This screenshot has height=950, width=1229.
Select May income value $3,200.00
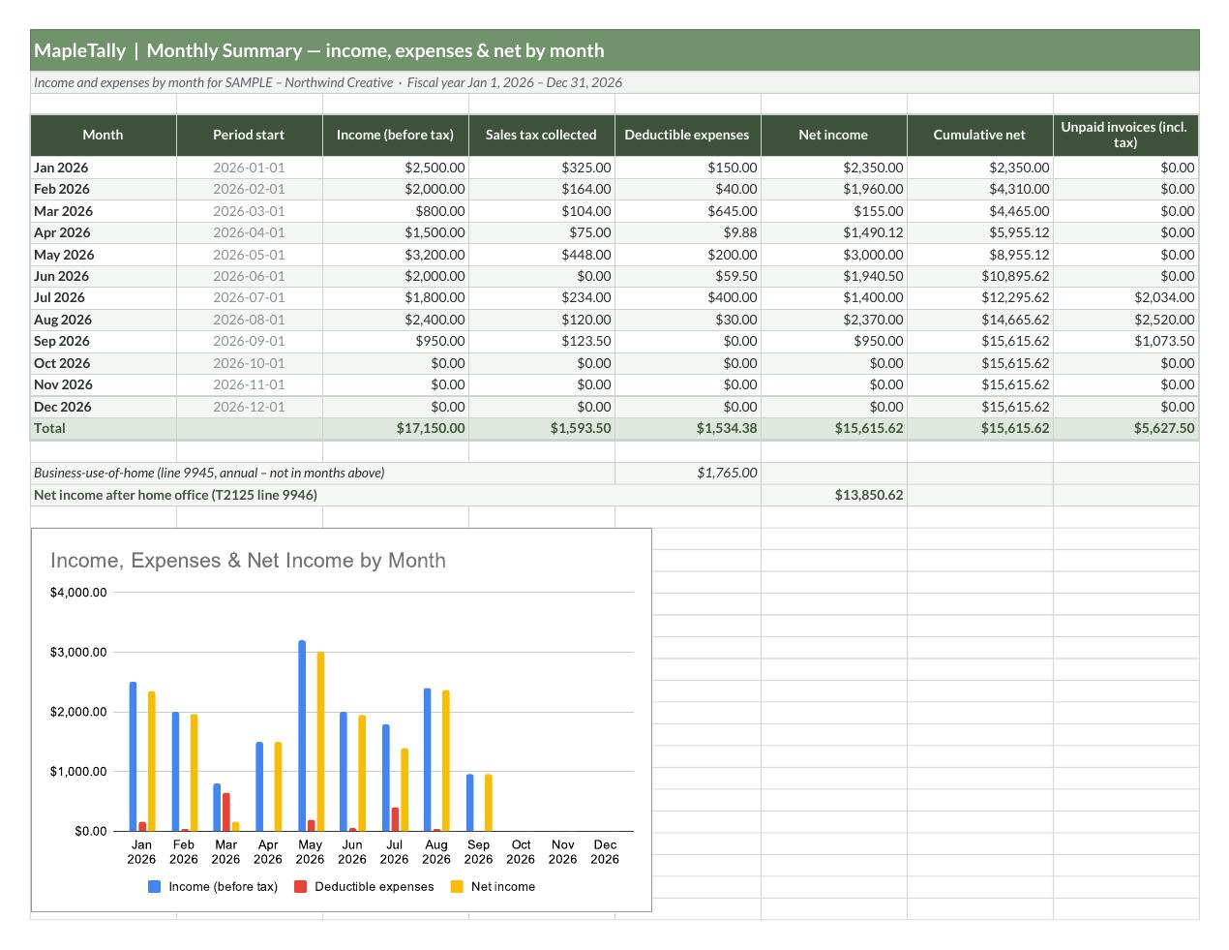point(396,255)
